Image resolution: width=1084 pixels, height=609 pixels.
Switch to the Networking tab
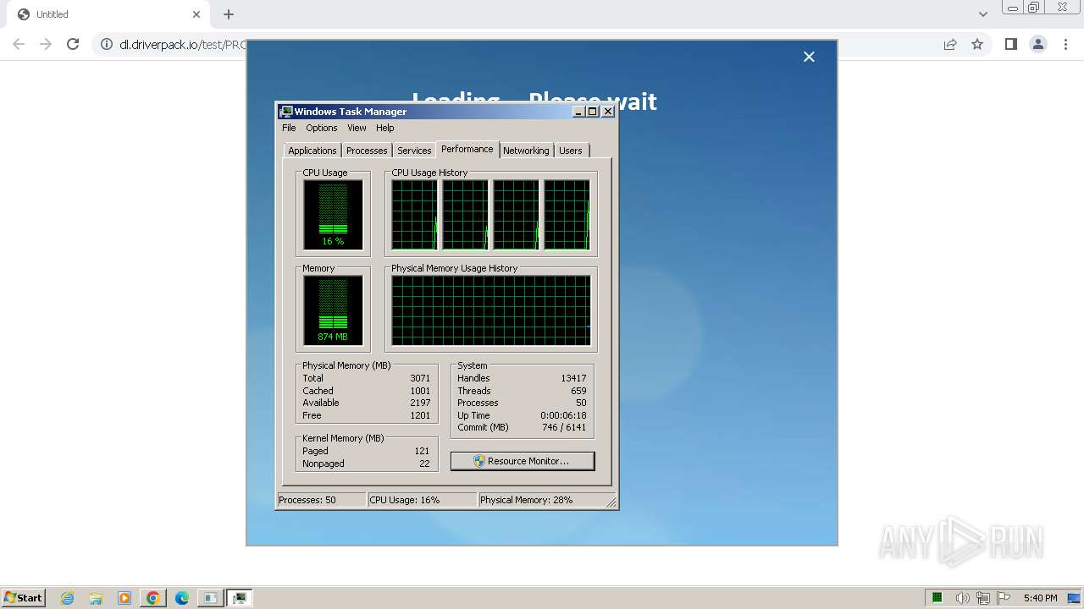pyautogui.click(x=526, y=151)
